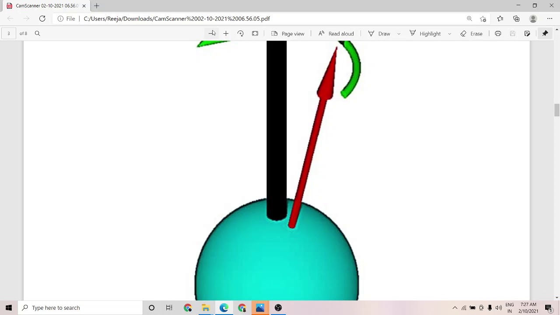Activate the Draw tool
The width and height of the screenshot is (560, 315).
tap(379, 34)
